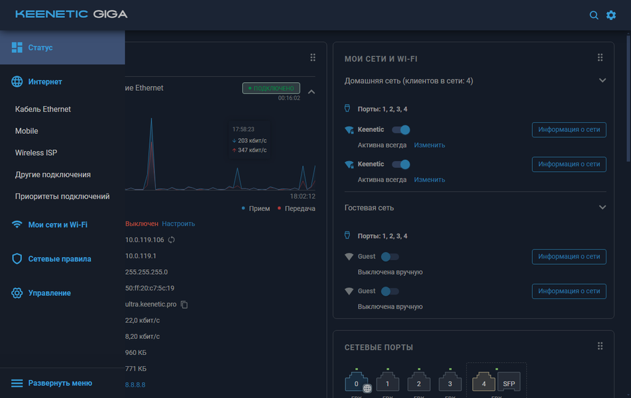Click the traffic graph tallest peak
Viewport: 631px width, 398px height.
click(151, 119)
